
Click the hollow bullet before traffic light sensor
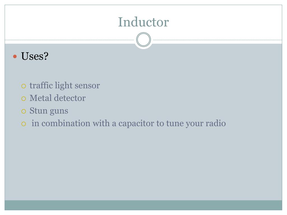pos(24,86)
